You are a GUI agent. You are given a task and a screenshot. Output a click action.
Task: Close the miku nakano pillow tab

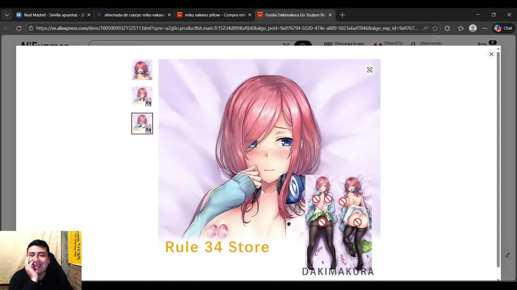250,15
